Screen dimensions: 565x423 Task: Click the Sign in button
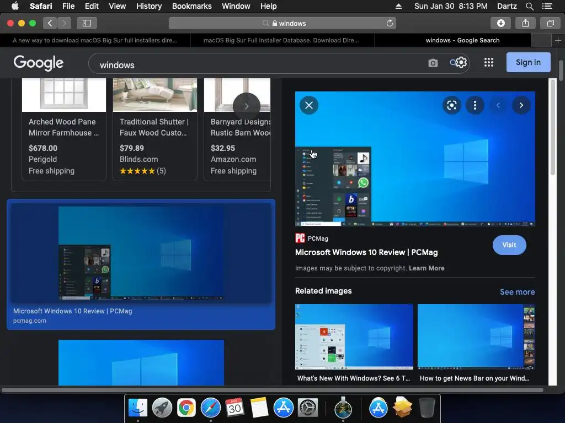pos(528,62)
